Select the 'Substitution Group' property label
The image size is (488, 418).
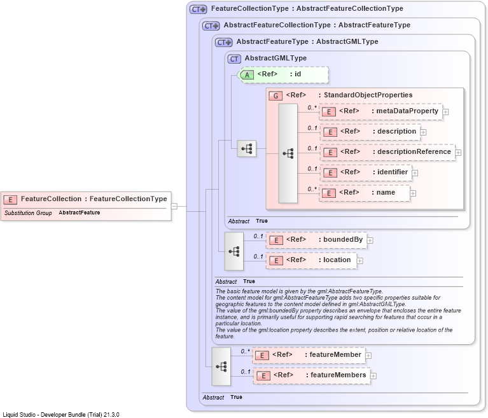[x=28, y=213]
